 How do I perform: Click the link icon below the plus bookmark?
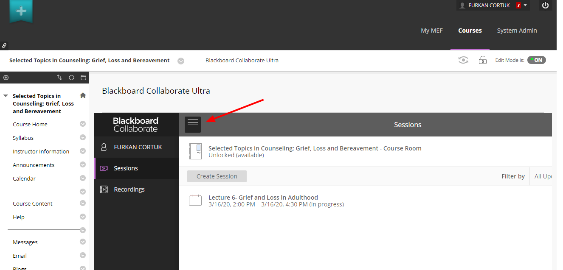coord(4,45)
